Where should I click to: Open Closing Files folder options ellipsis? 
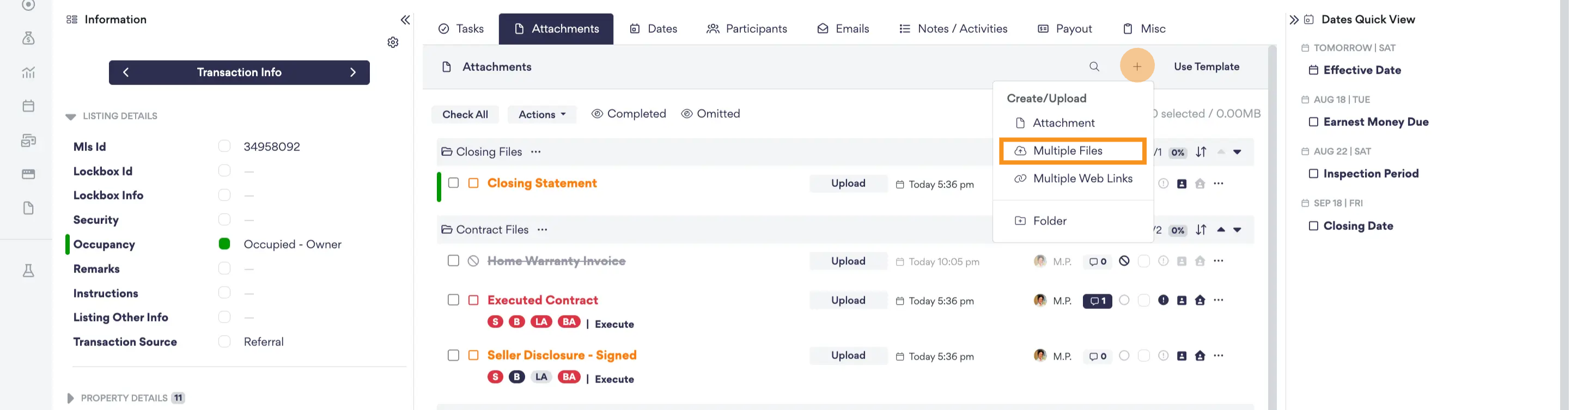[x=535, y=152]
